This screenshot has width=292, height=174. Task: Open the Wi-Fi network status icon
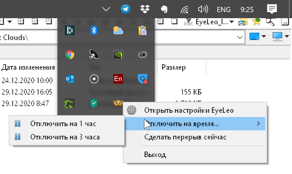(185, 9)
